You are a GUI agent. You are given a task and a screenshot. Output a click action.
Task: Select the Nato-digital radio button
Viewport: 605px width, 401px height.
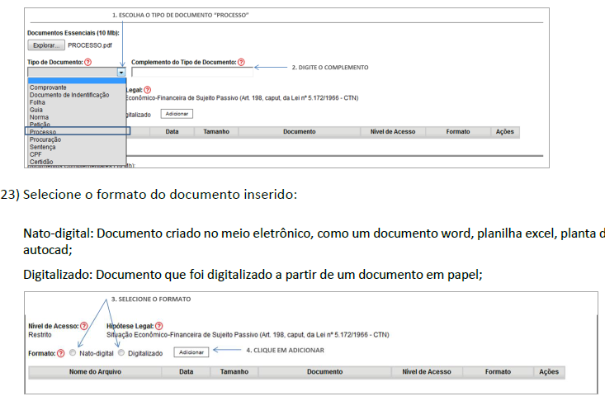tap(73, 353)
